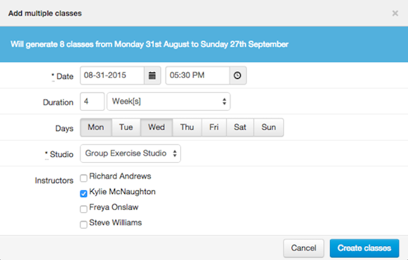408x260 pixels.
Task: Uncheck the Kylie McNaughton instructor
Action: tap(84, 194)
